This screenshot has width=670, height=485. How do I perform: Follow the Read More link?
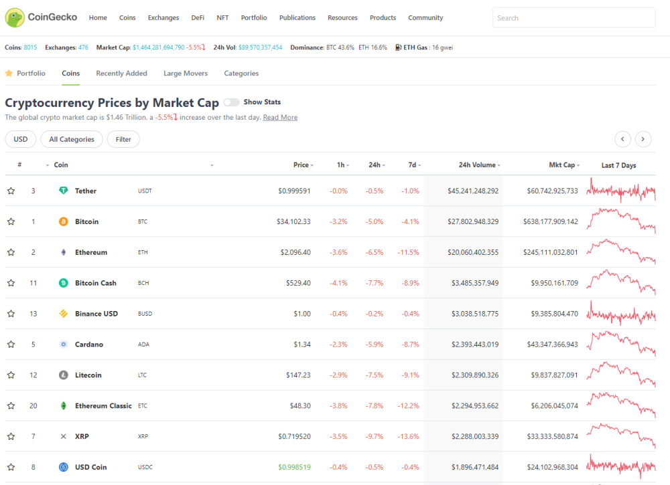280,117
